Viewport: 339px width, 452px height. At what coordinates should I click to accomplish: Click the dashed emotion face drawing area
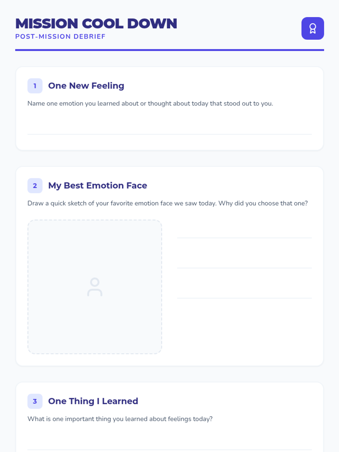(x=95, y=287)
